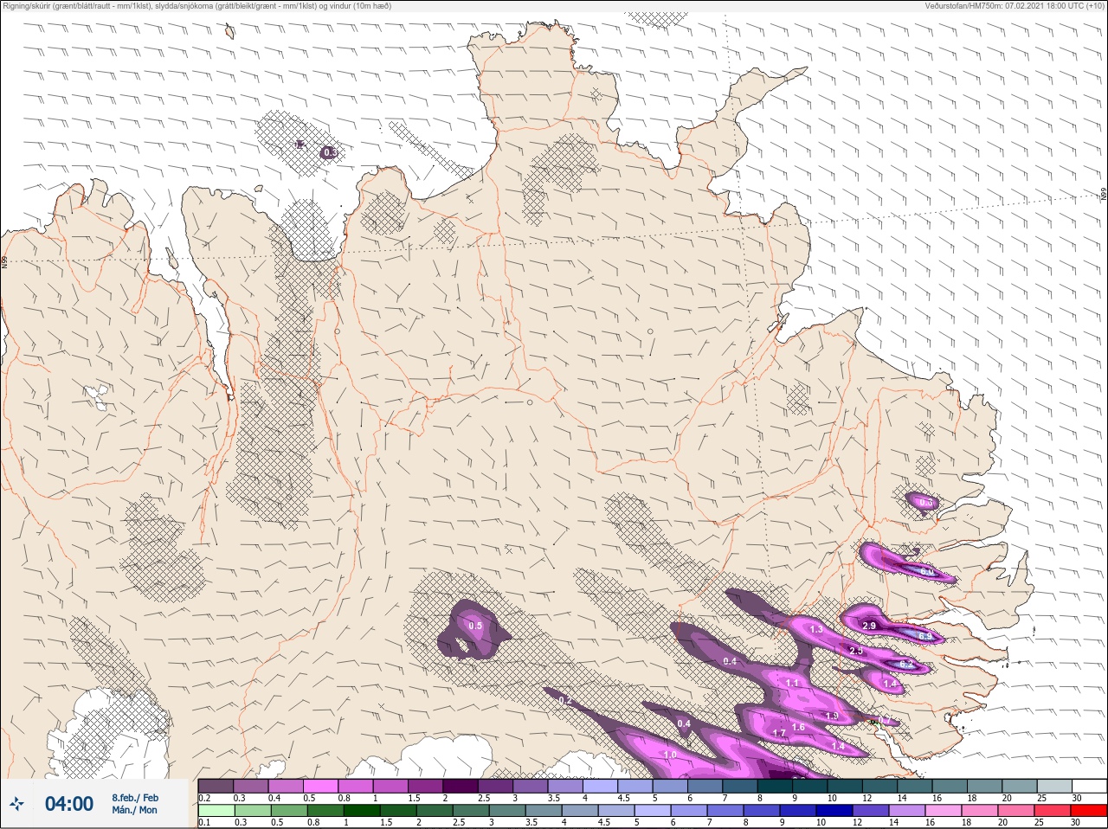This screenshot has height=829, width=1108.
Task: Click the 6.9 snowfall value label
Action: [x=925, y=637]
